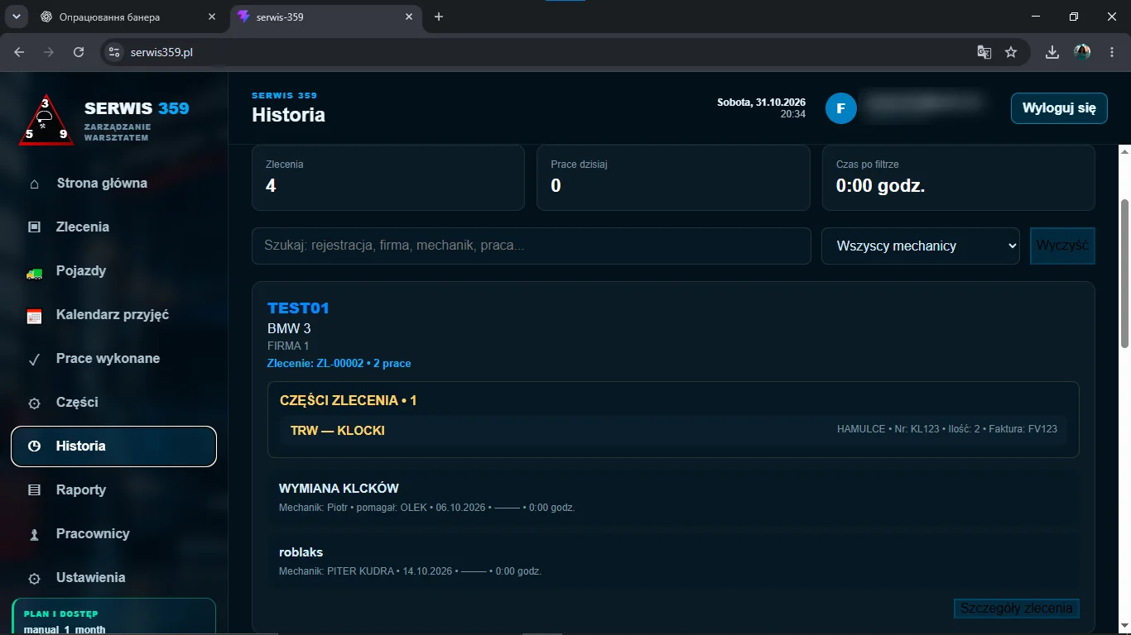
Task: Open the Chrome profile avatar
Action: pyautogui.click(x=1082, y=52)
